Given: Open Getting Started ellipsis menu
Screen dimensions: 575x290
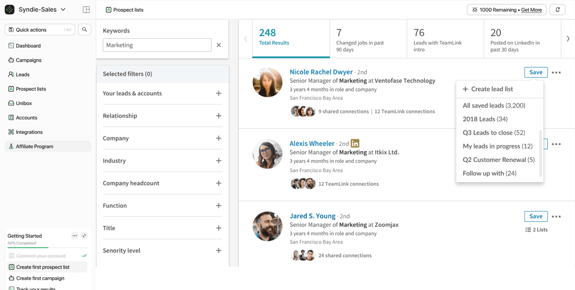Looking at the screenshot, I should coord(74,236).
